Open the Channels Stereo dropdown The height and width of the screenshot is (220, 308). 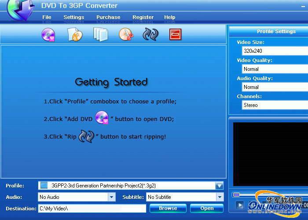coord(275,105)
